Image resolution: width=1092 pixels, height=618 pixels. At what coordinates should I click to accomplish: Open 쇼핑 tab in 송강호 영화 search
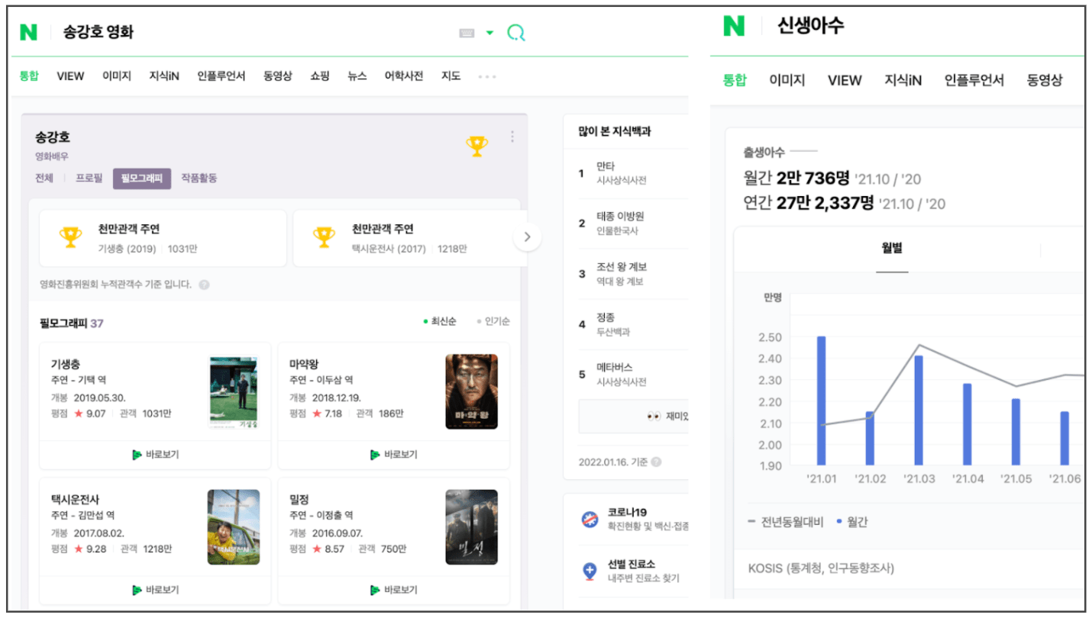(x=320, y=76)
